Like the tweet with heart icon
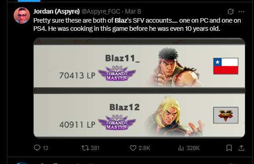 tap(133, 148)
